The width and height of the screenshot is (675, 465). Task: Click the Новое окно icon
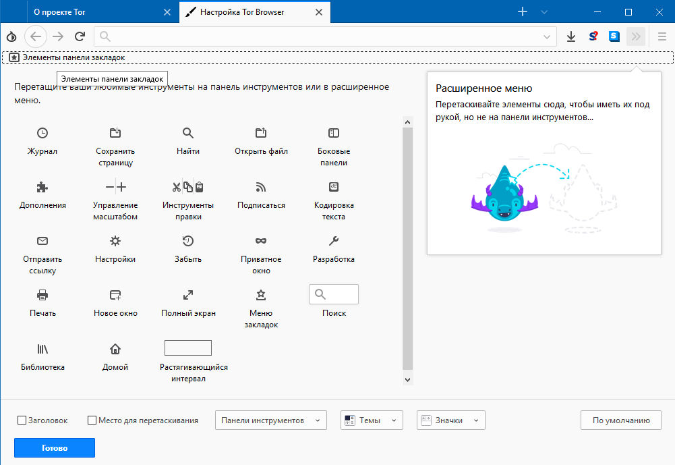[x=115, y=295]
